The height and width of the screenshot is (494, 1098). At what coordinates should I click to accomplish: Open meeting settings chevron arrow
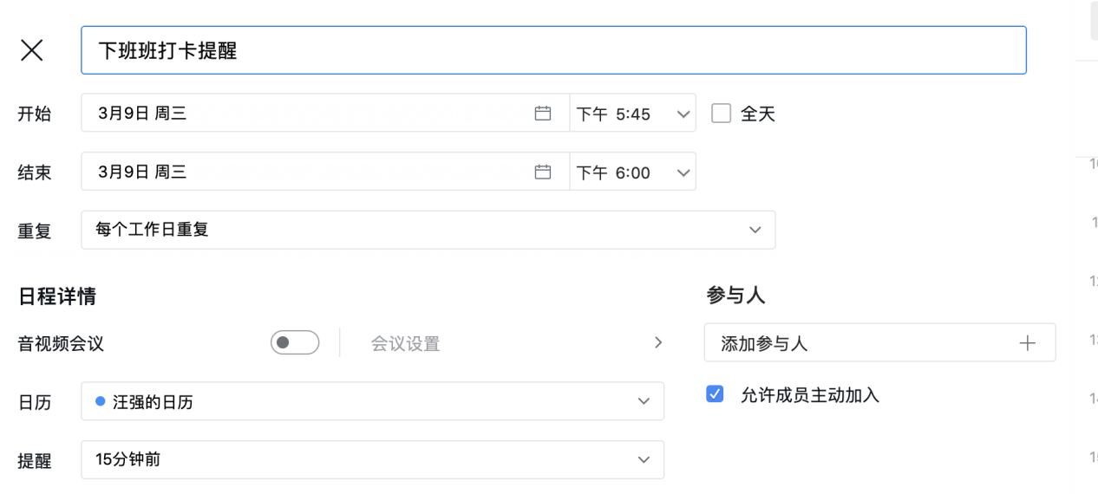(657, 342)
